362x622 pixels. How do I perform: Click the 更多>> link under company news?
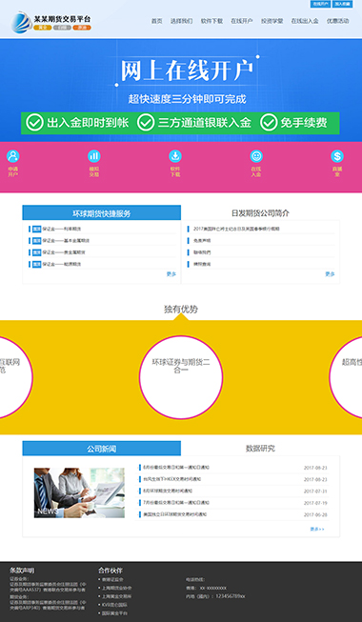tap(317, 530)
